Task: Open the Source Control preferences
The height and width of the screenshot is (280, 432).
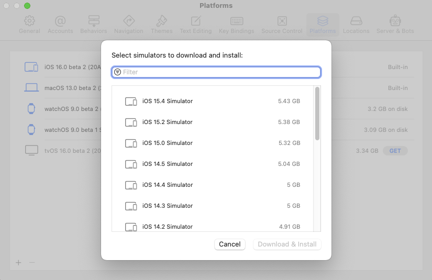Action: 282,24
